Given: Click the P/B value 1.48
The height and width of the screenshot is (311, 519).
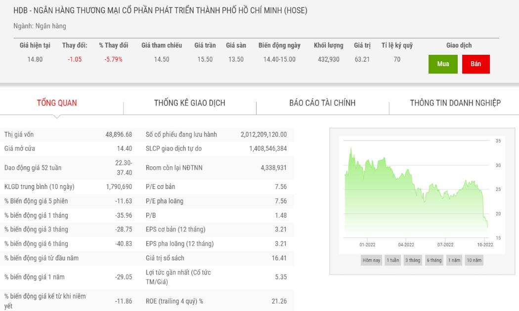Looking at the screenshot, I should pos(281,216).
